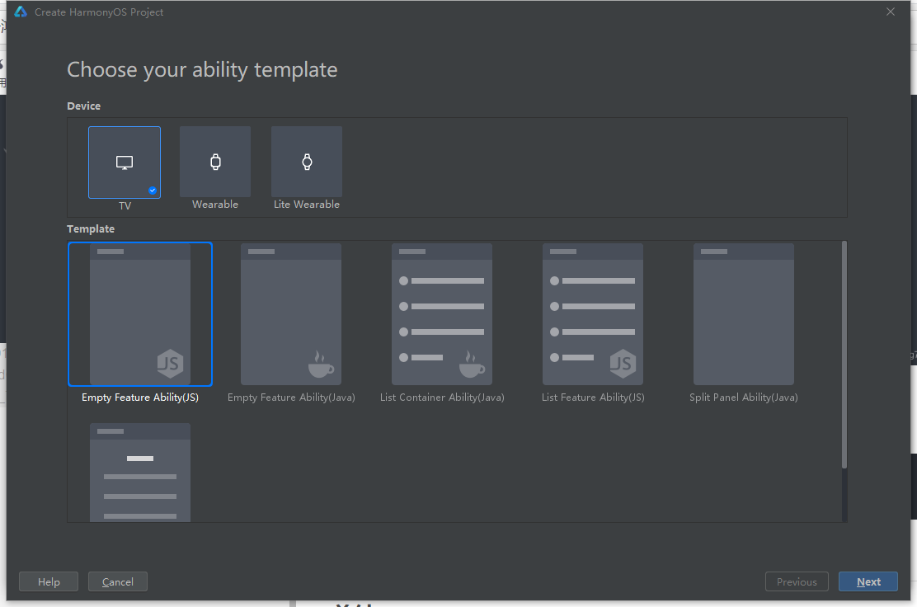Viewport: 917px width, 607px height.
Task: Click the Wearable label text
Action: (215, 205)
